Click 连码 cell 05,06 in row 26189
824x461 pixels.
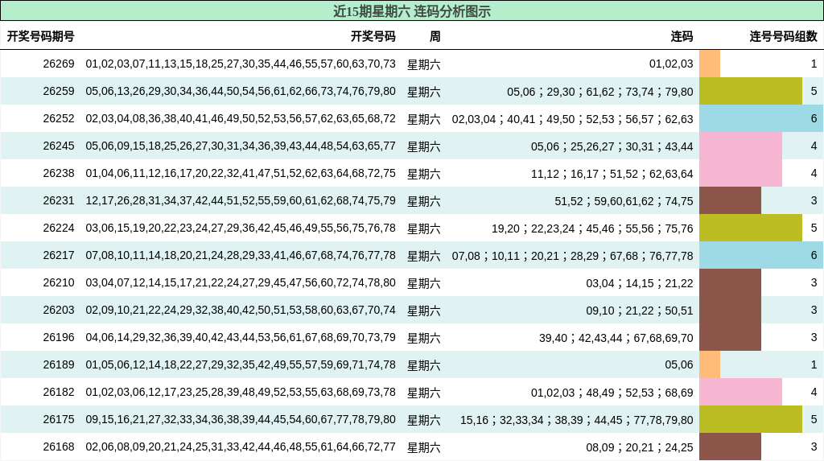tap(679, 364)
